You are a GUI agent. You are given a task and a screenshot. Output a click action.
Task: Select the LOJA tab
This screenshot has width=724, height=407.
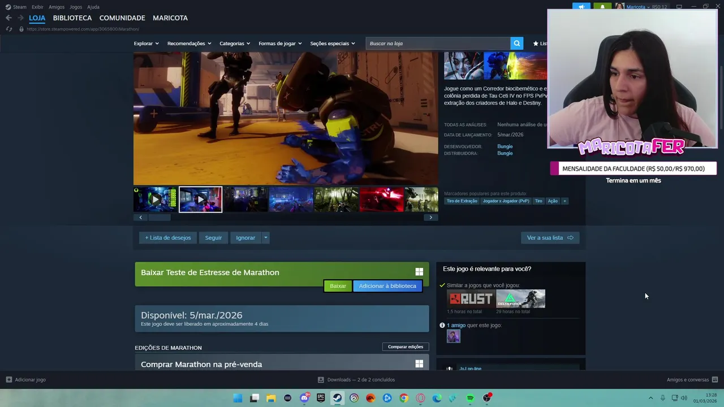click(37, 18)
